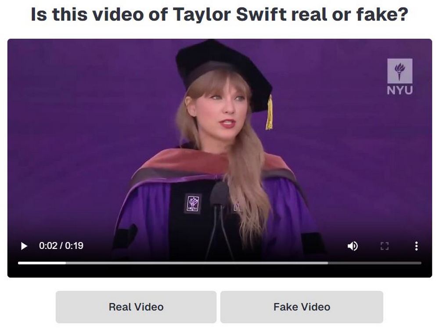Open the video in fullscreen mode
Image resolution: width=439 pixels, height=328 pixels.
pos(385,246)
